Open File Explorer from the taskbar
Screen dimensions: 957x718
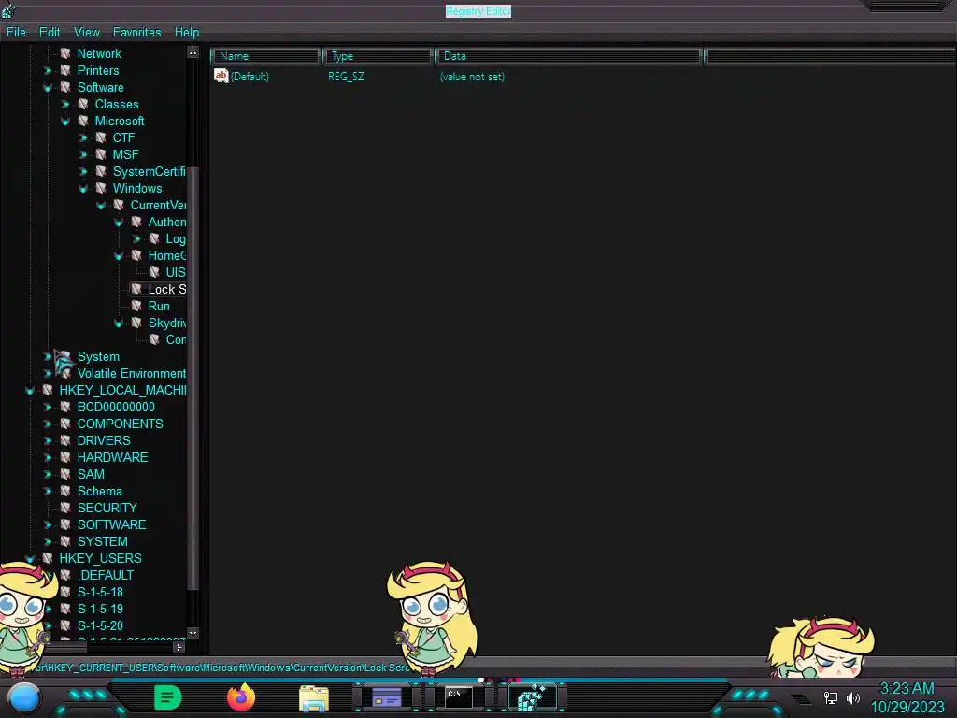[x=314, y=697]
